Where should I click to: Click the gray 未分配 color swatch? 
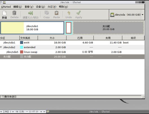pyautogui.click(x=21, y=57)
